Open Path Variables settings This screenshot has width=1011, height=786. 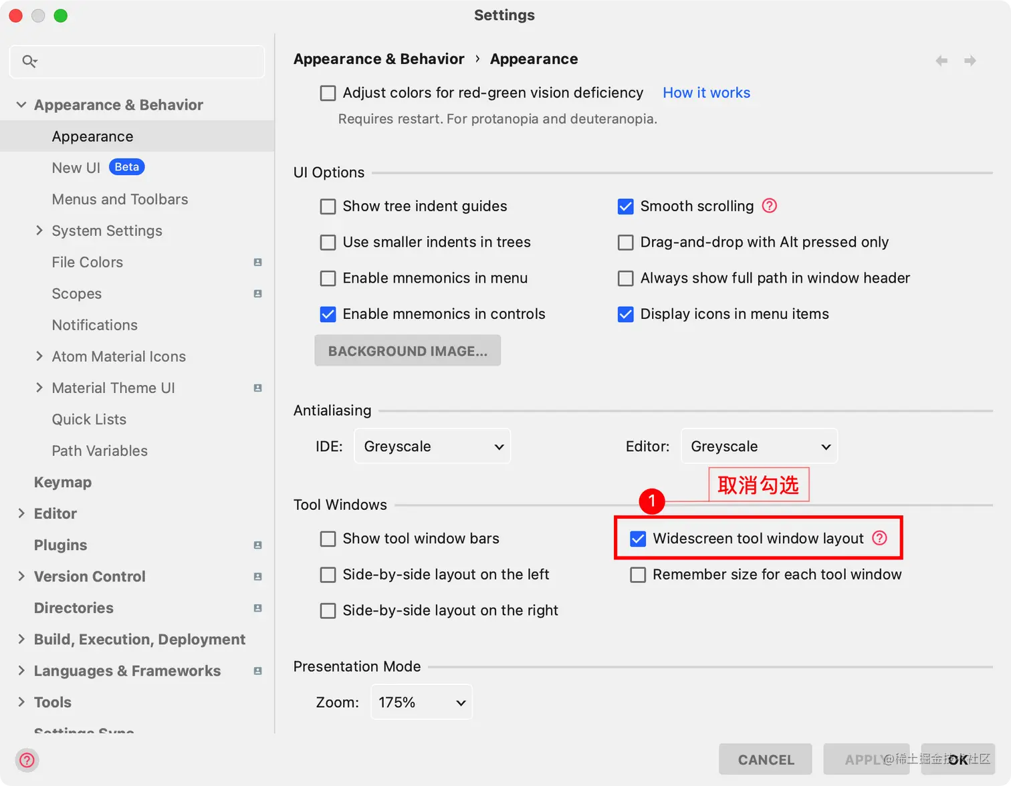tap(100, 450)
